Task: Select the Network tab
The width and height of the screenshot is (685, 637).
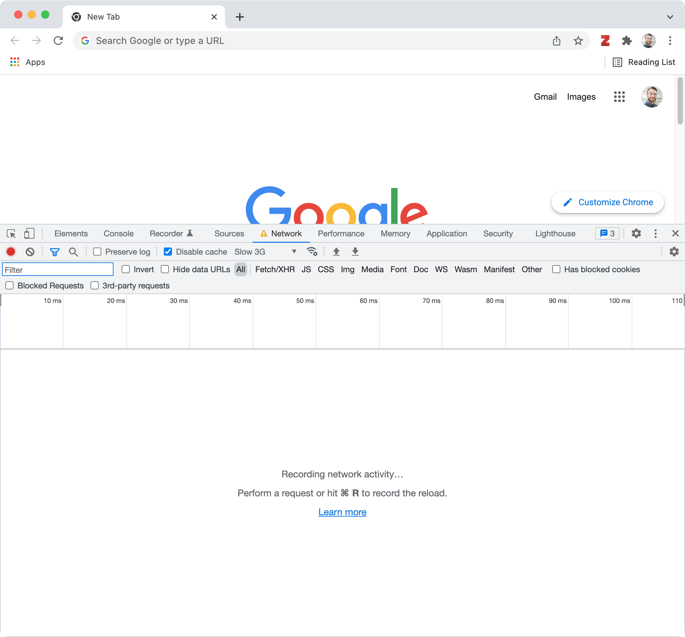Action: 281,234
